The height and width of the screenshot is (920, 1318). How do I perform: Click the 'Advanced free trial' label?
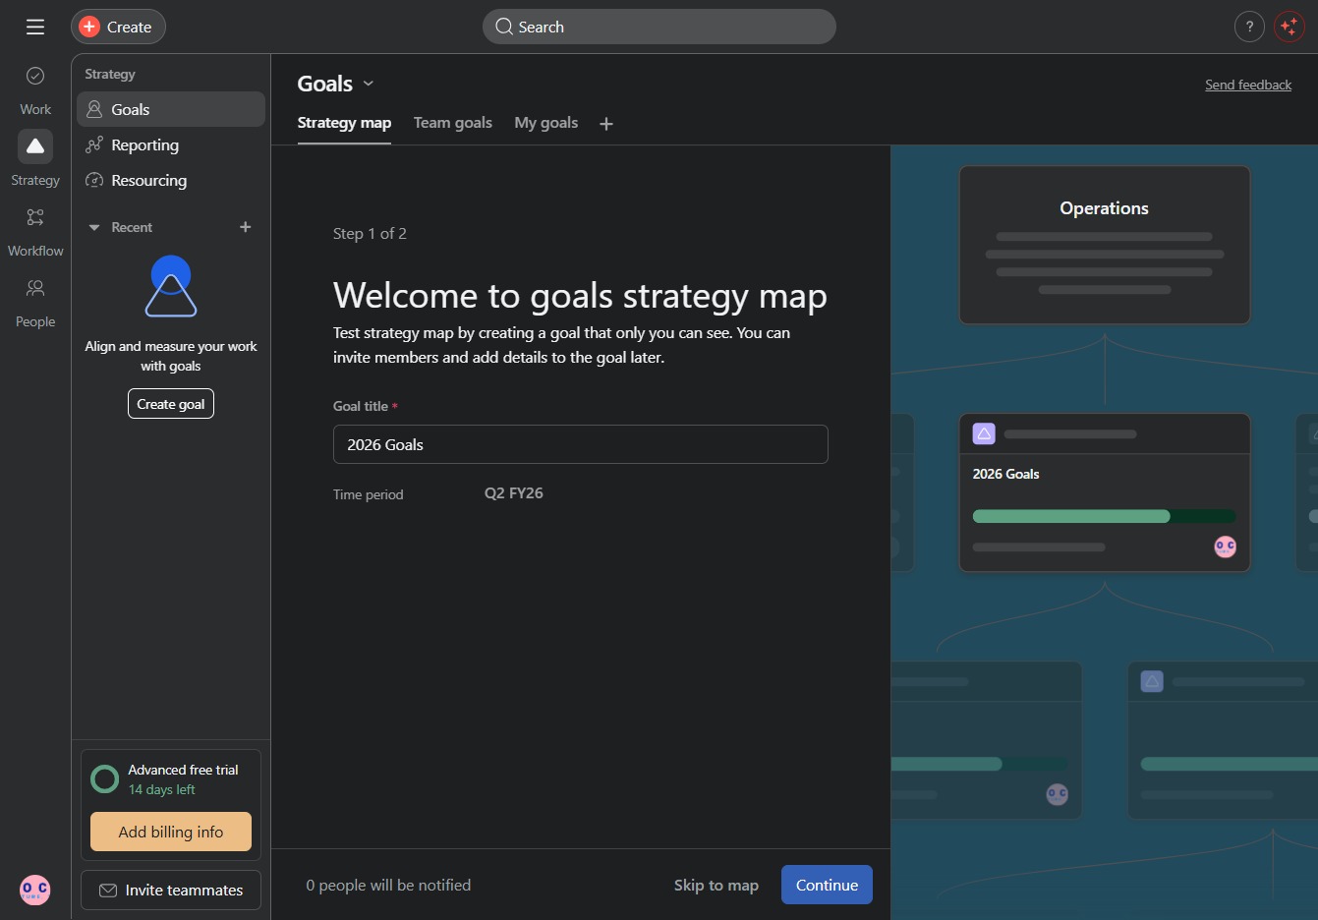183,770
